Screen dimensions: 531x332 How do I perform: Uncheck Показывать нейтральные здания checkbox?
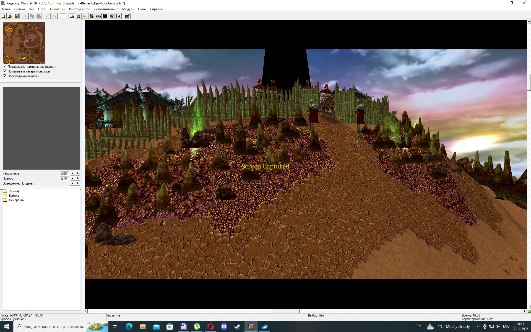pos(4,67)
